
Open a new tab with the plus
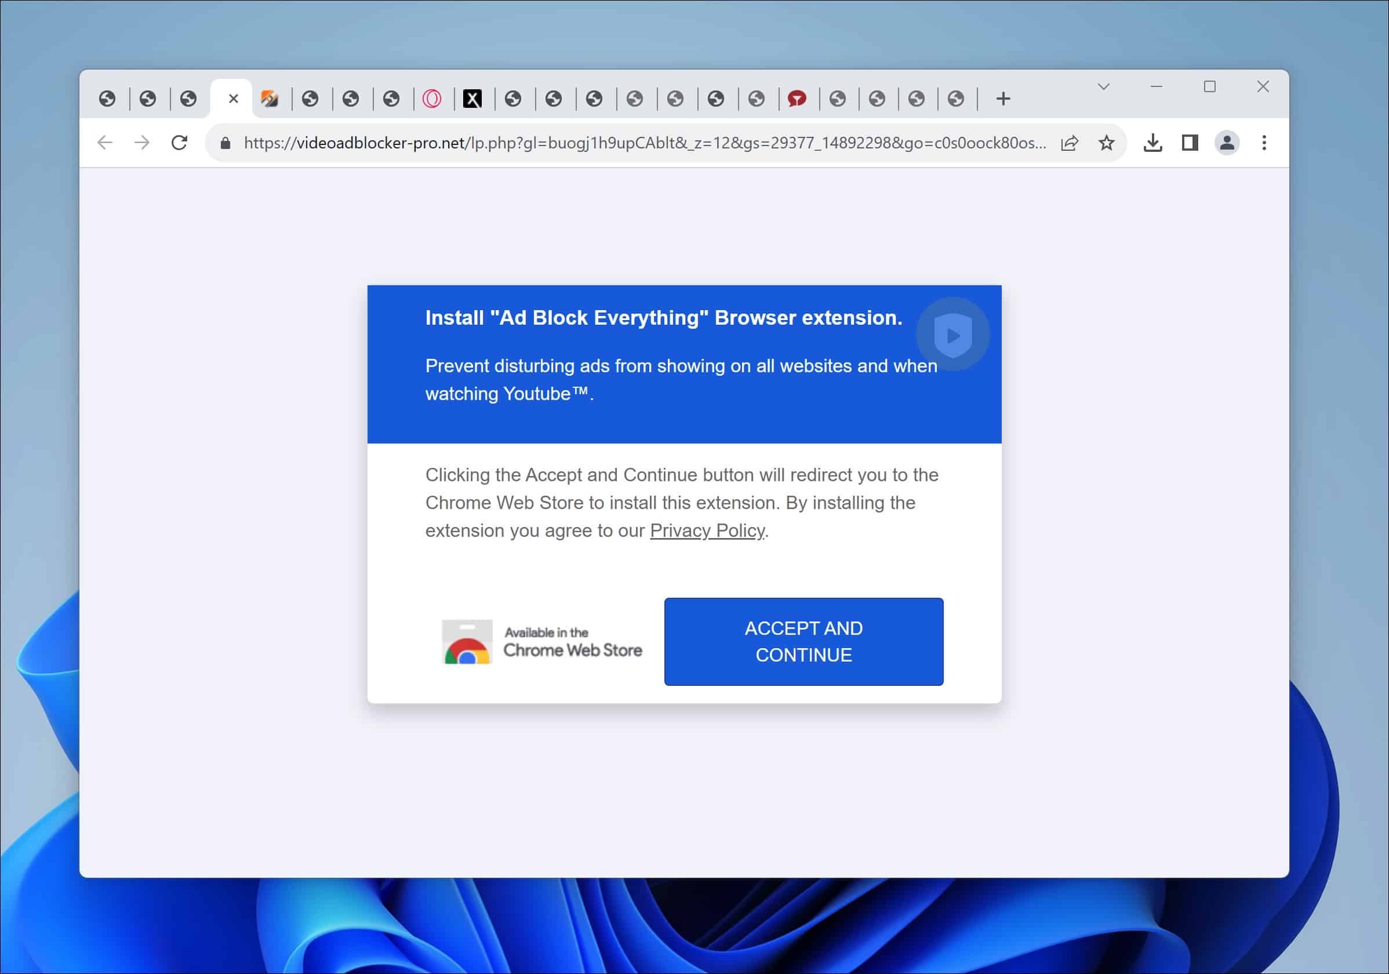pos(1003,99)
